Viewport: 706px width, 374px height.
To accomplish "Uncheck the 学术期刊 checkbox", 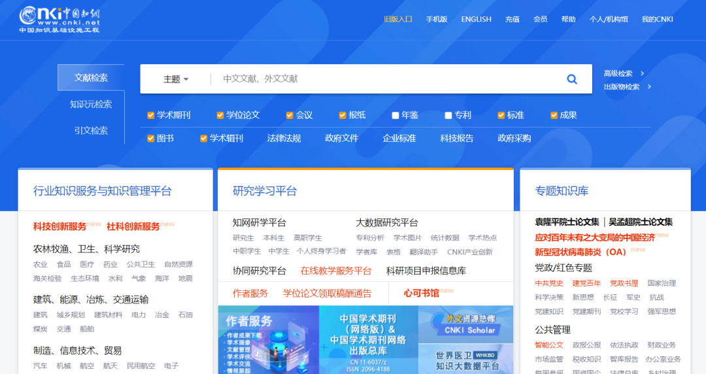I will pyautogui.click(x=151, y=115).
